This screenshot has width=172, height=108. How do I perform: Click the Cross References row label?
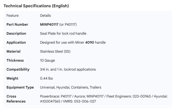click(16, 99)
